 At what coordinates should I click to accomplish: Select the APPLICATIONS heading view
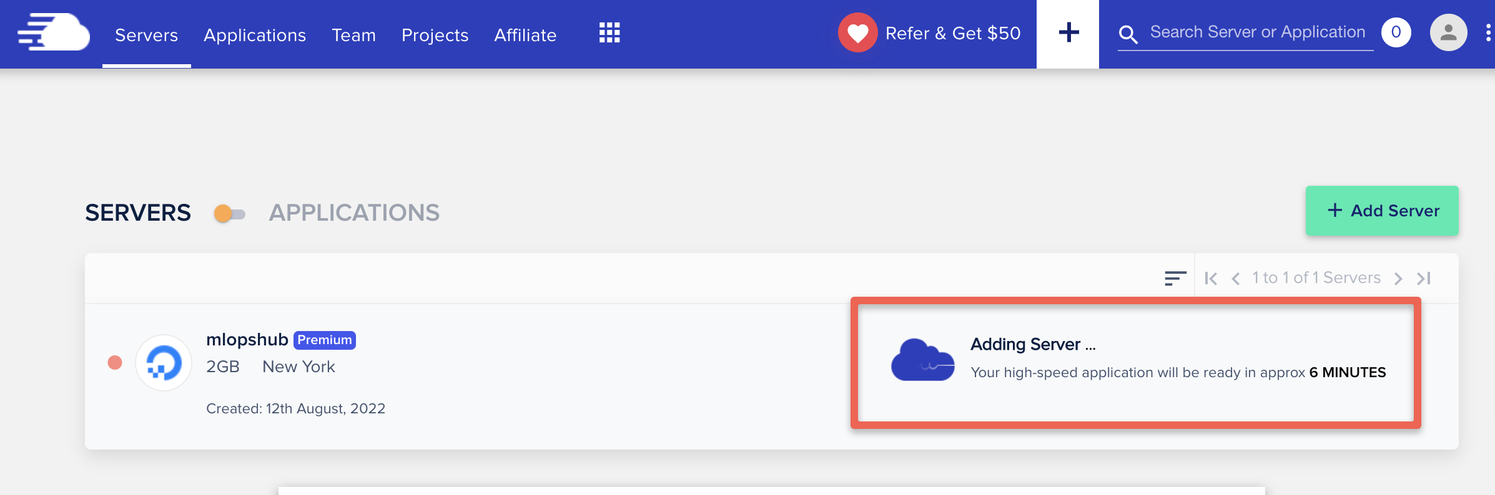[354, 213]
